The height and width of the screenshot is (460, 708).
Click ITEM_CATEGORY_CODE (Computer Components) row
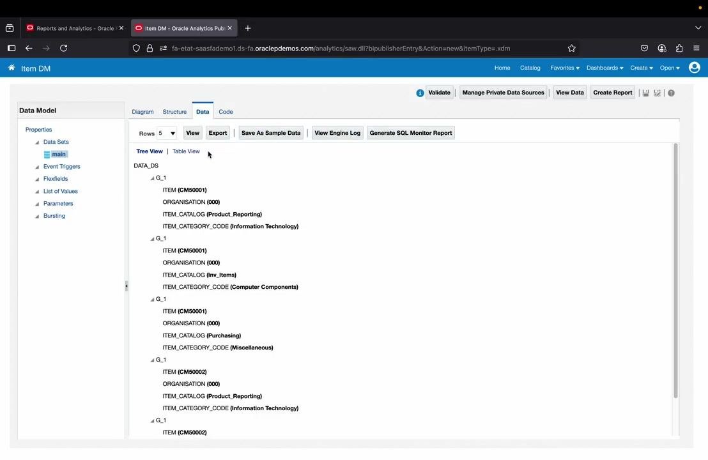[230, 287]
